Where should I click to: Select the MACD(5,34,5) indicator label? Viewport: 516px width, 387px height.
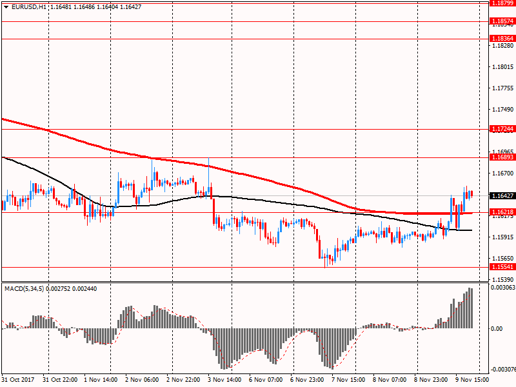click(25, 289)
